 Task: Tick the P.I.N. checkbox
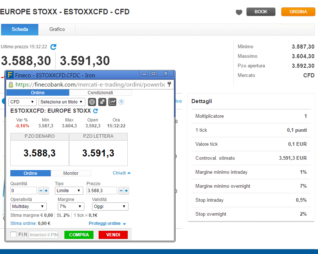[13, 234]
